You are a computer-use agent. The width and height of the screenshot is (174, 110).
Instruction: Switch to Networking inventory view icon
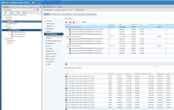point(24,13)
